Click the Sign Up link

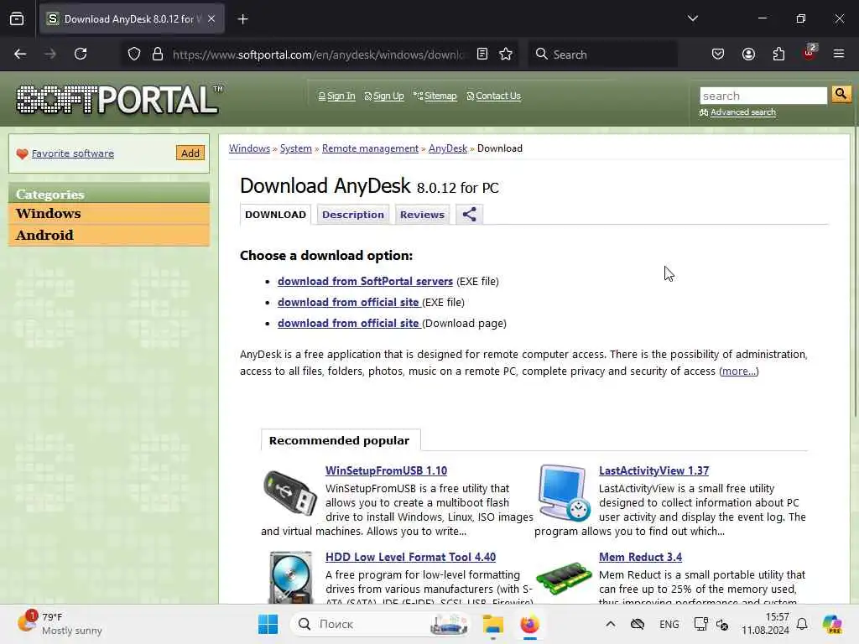(x=388, y=96)
